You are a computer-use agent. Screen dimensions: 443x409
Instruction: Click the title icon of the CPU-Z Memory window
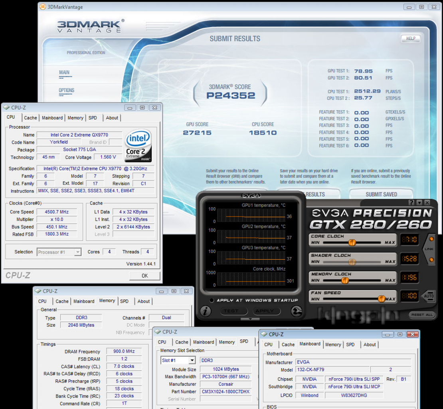click(38, 291)
